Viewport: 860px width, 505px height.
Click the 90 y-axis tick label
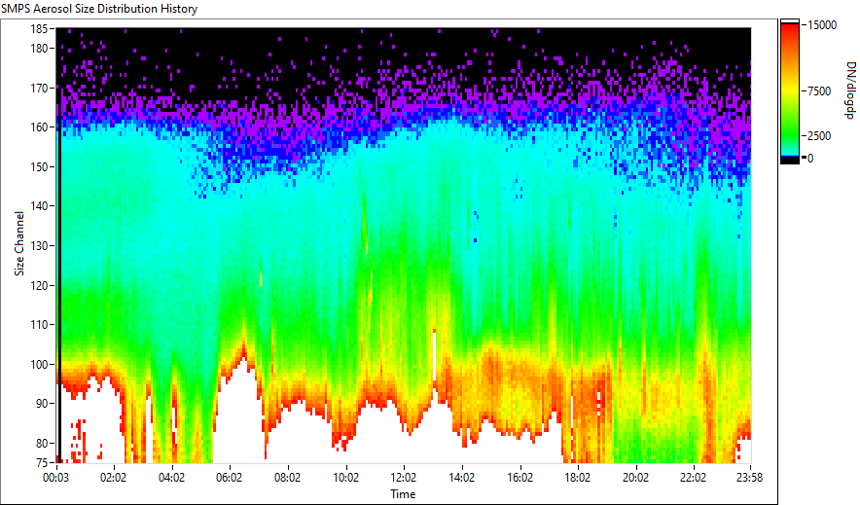tap(42, 404)
